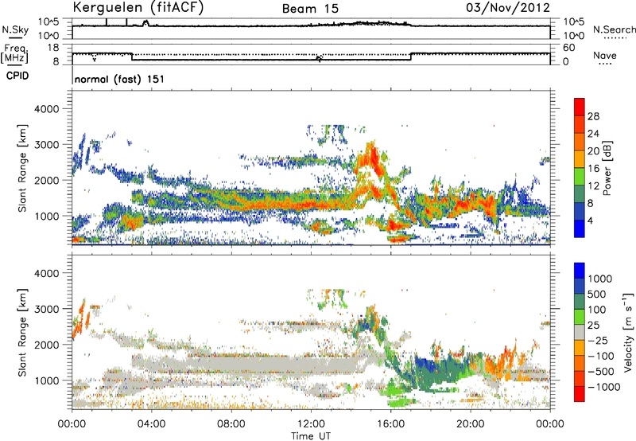
Task: Click the '3000' tick of velocity panel
Action: 47,309
